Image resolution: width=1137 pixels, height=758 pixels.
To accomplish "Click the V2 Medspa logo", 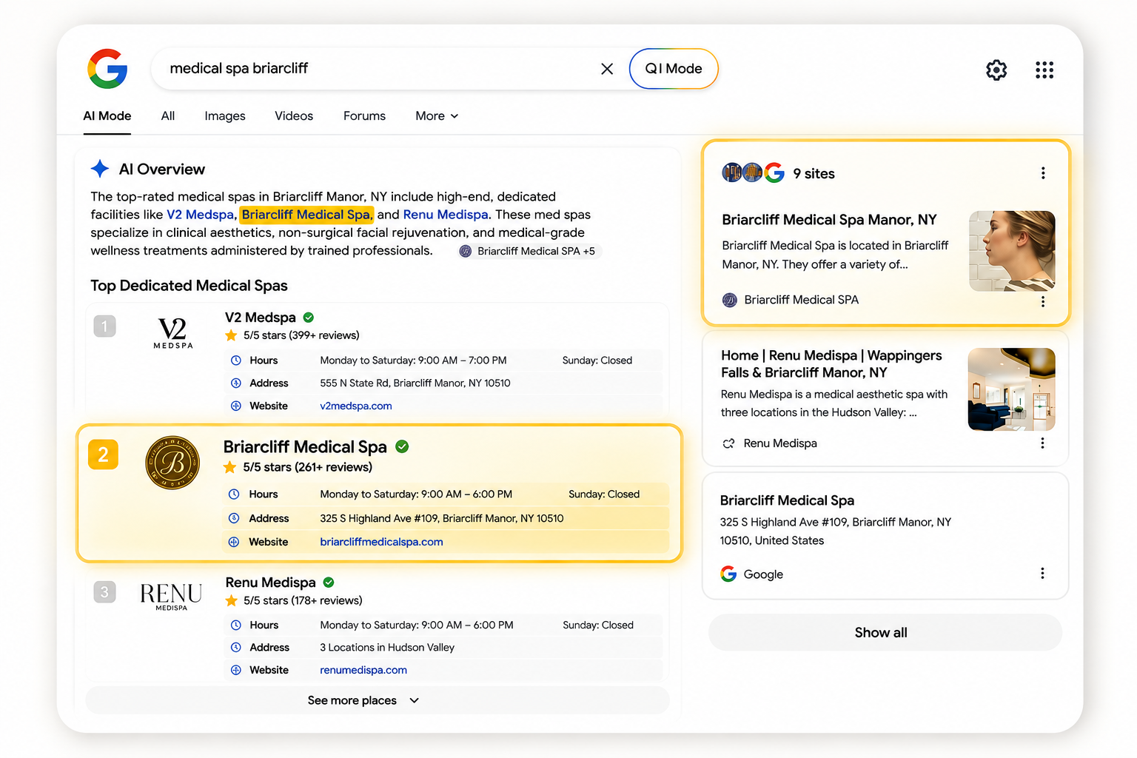I will (173, 333).
